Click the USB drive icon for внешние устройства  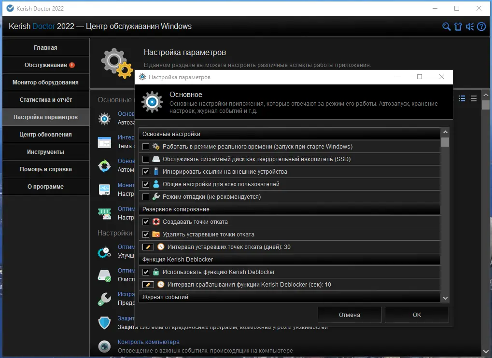[x=156, y=171]
